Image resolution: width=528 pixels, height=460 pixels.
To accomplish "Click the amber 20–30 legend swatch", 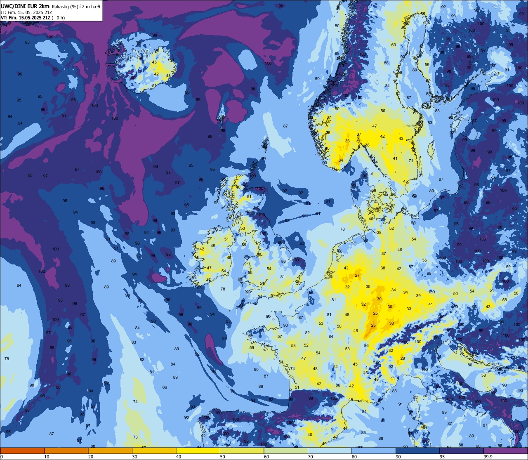I will click(110, 451).
